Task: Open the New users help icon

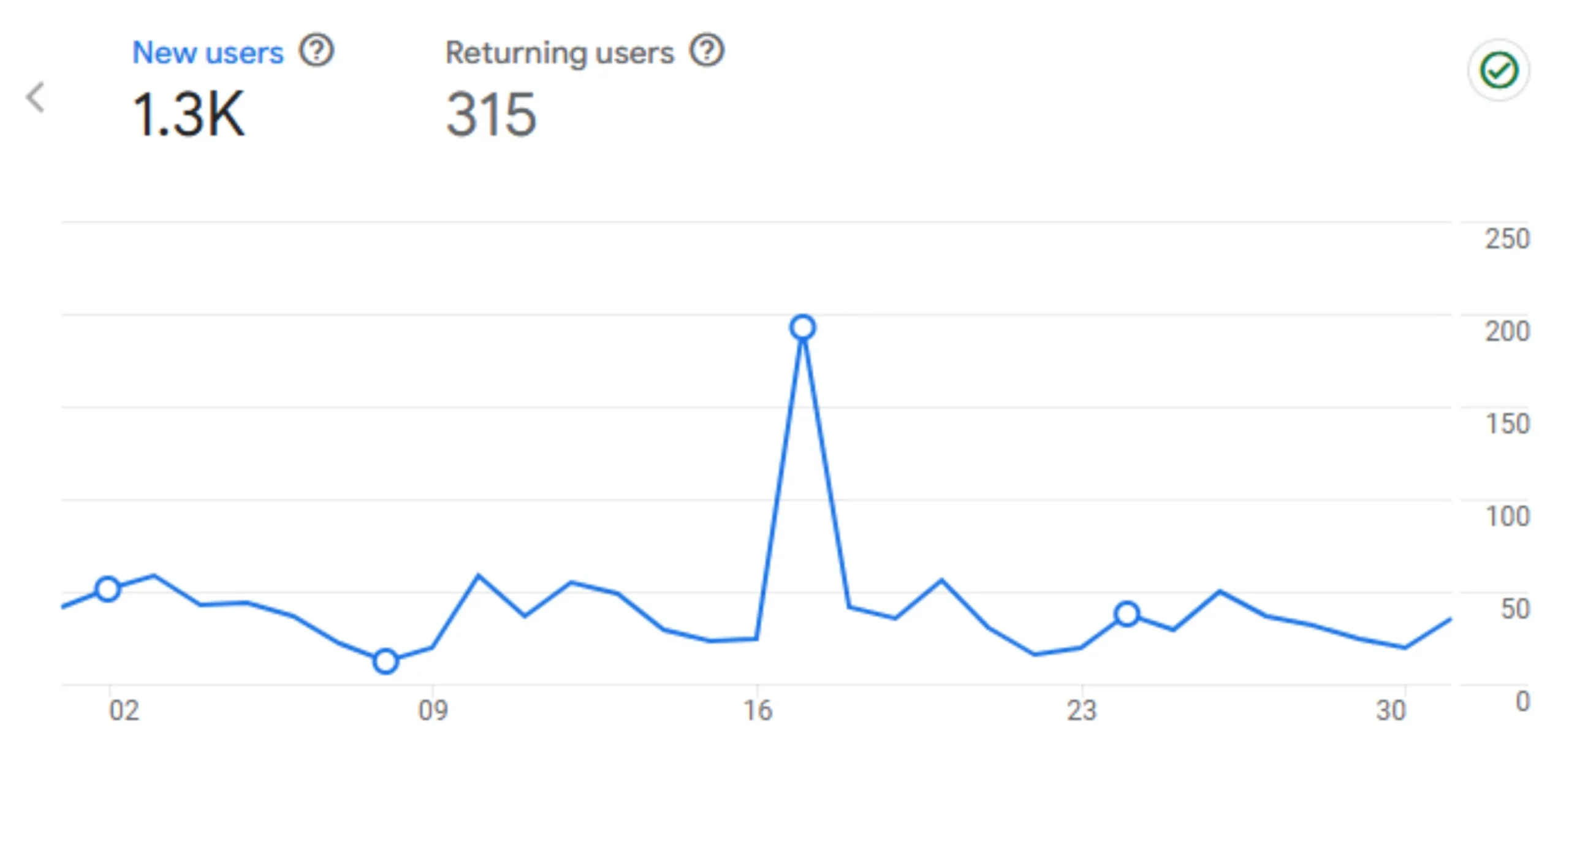Action: click(316, 51)
